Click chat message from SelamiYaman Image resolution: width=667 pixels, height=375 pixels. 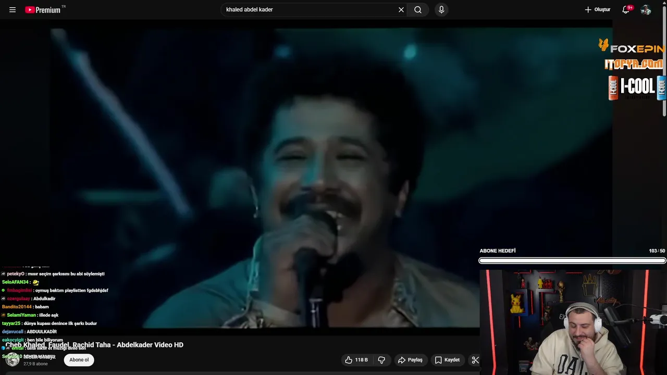point(30,315)
